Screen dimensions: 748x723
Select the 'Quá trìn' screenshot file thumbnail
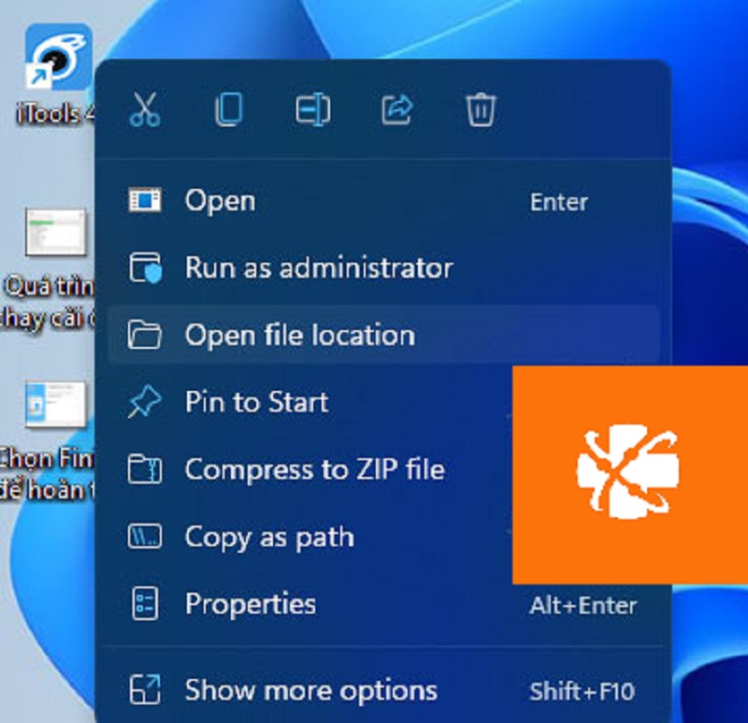pos(56,232)
